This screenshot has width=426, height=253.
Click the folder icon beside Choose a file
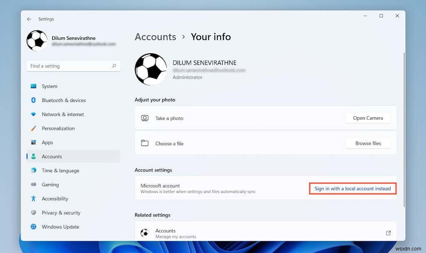pos(145,143)
